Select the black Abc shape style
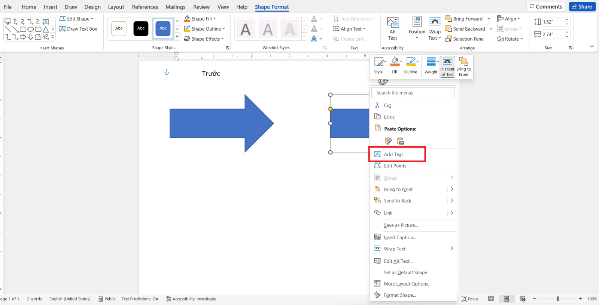Viewport: 599px width, 305px height. (141, 28)
